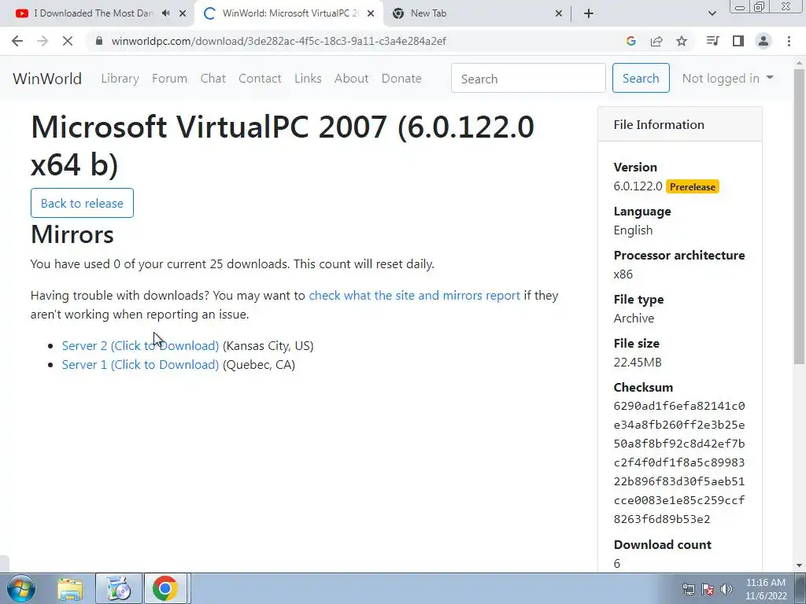
Task: Select the Chrome taskbar icon
Action: click(165, 588)
